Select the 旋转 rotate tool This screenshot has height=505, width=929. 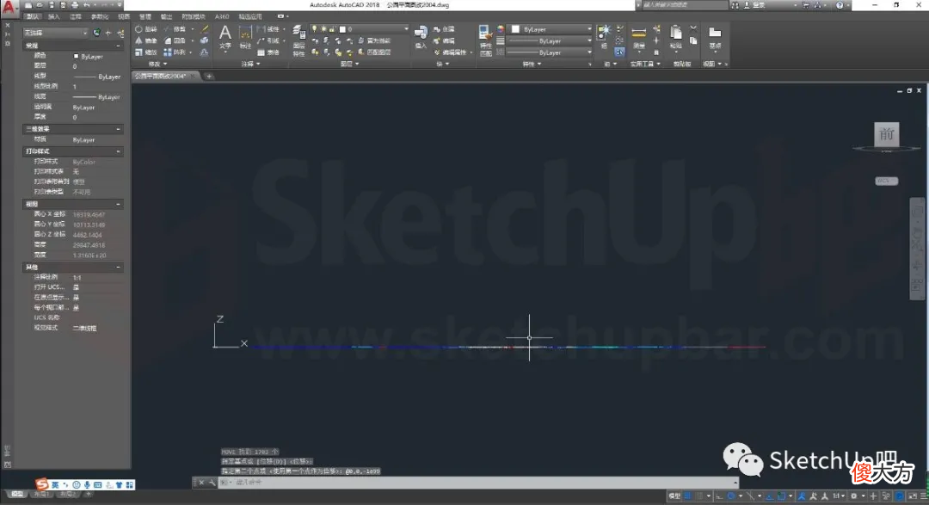coord(145,29)
